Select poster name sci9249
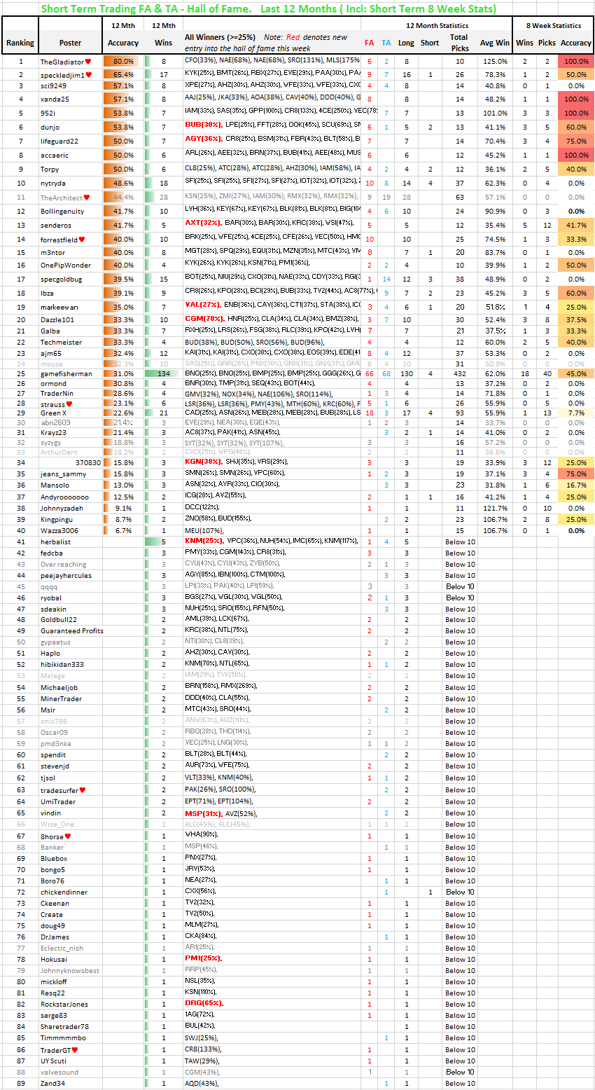 [55, 85]
